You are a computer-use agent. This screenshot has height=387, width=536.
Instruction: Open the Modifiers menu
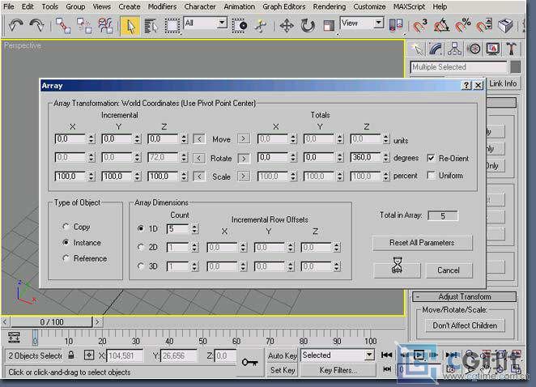[x=162, y=6]
